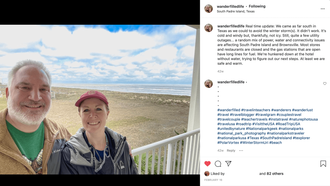
Task: Open the comment speech bubble icon
Action: click(x=218, y=164)
